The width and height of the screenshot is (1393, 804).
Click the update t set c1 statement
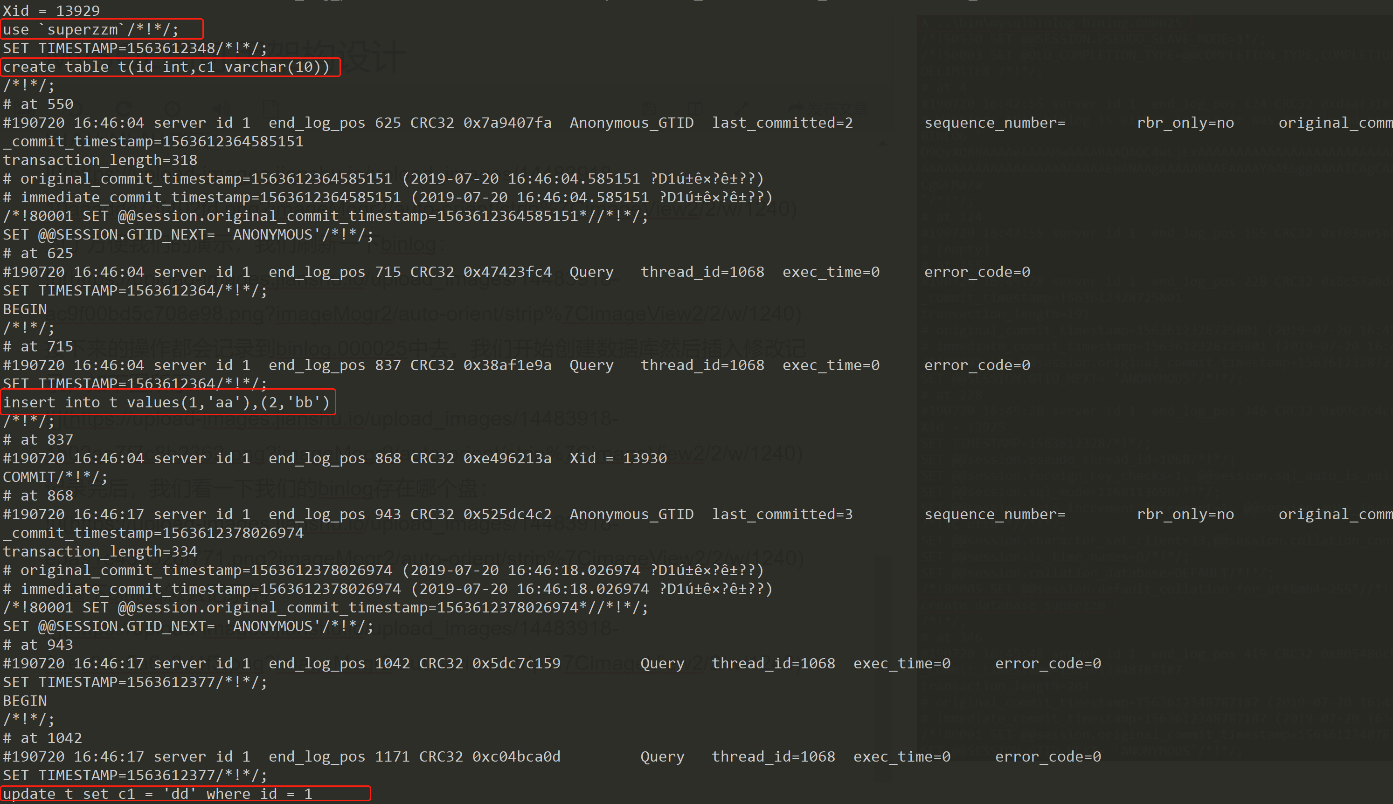(x=158, y=793)
